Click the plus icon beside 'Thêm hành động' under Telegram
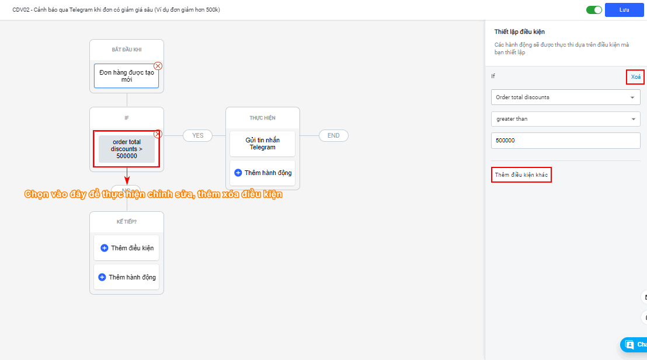The image size is (647, 360). 238,173
